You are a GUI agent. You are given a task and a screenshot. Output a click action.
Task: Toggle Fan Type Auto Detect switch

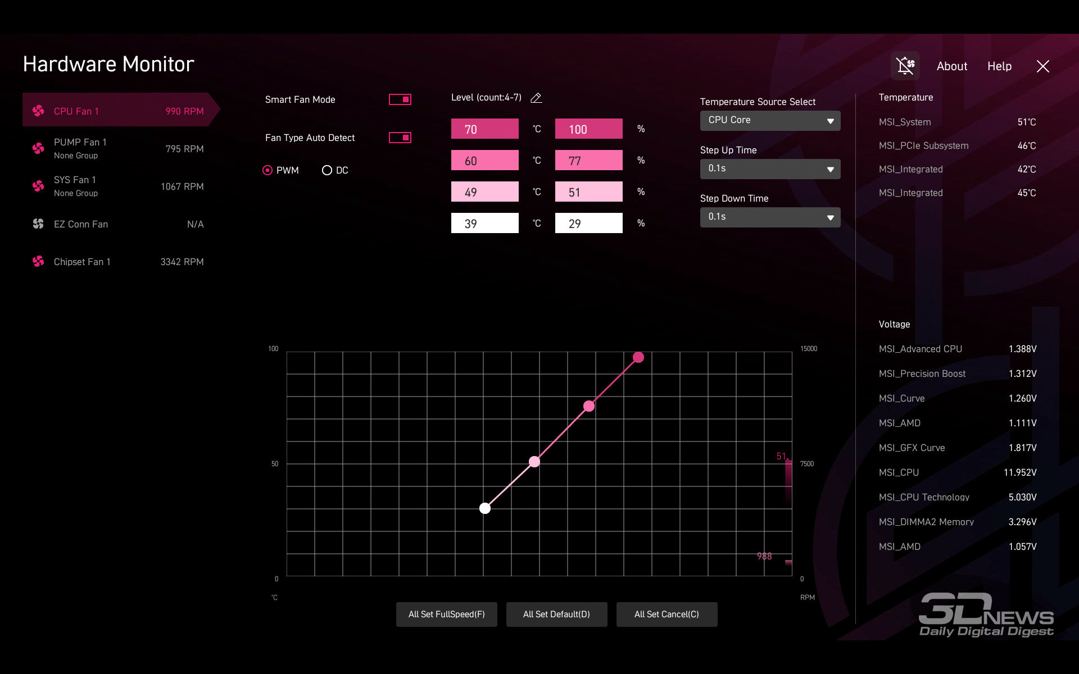[400, 138]
